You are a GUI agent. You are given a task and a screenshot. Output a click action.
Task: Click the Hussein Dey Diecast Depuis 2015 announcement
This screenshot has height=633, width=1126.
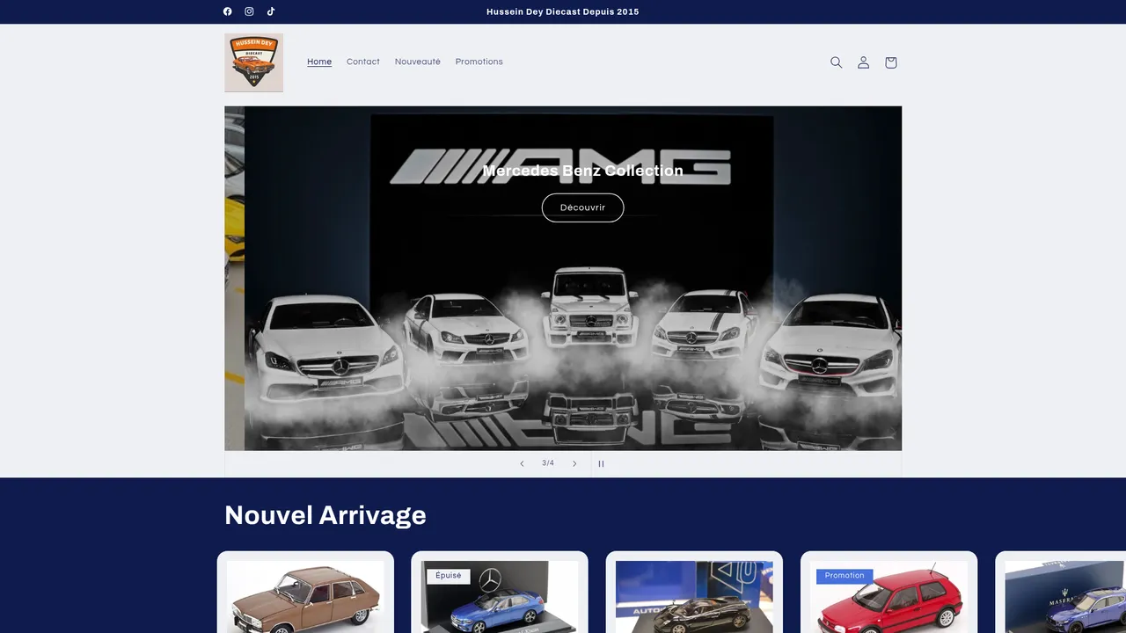pyautogui.click(x=563, y=11)
